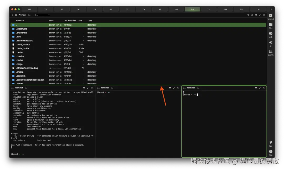Navigate back using the Preview back arrow
The image size is (284, 170).
click(x=12, y=15)
